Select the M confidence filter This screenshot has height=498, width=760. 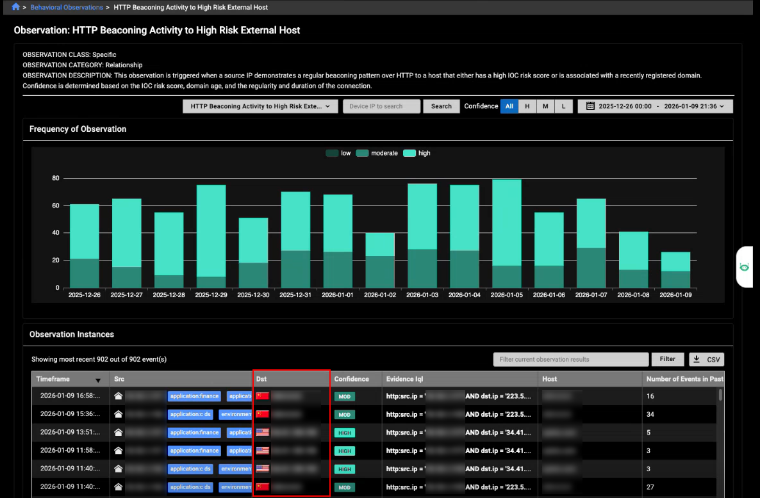(545, 106)
